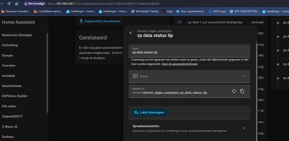The image size is (289, 141).
Task: Go back from entity settings dialog
Action: [130, 33]
